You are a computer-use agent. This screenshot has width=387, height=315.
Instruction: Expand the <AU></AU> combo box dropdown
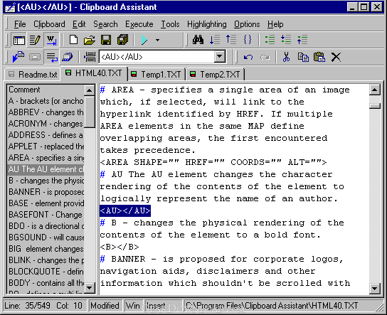tap(219, 57)
